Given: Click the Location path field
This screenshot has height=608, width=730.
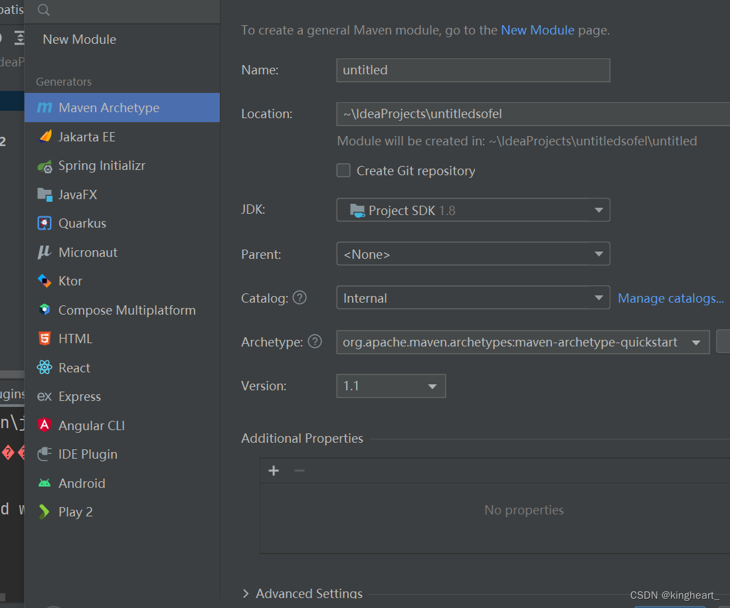Looking at the screenshot, I should (533, 114).
